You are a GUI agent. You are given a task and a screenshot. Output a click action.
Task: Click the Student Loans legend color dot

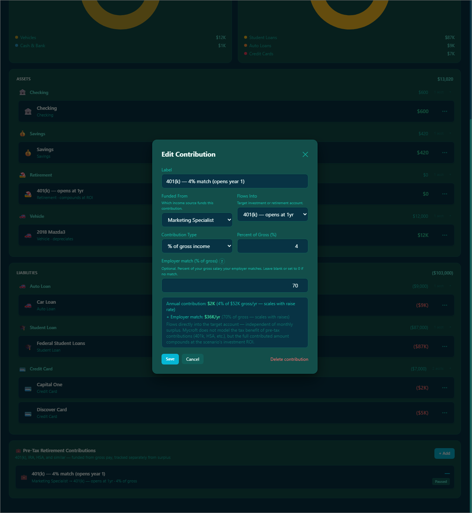tap(246, 37)
